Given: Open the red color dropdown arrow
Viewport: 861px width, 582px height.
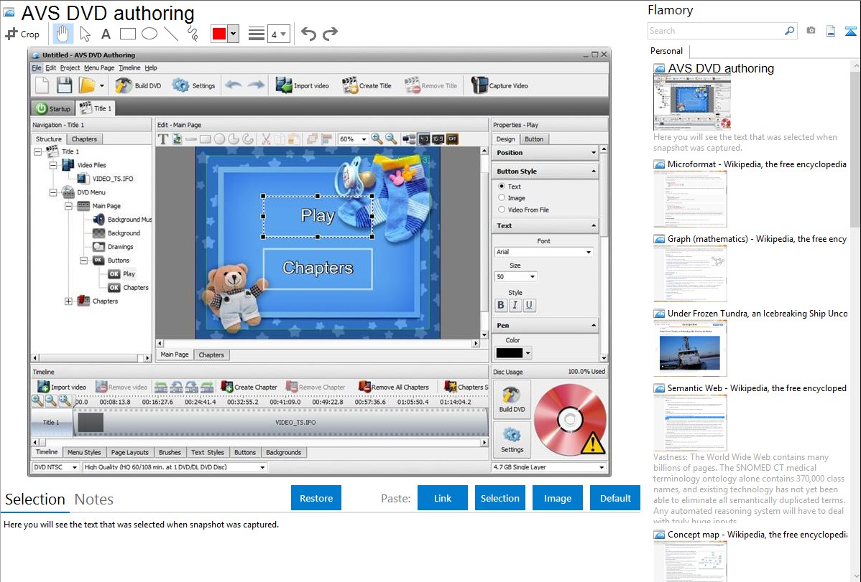Looking at the screenshot, I should click(233, 34).
